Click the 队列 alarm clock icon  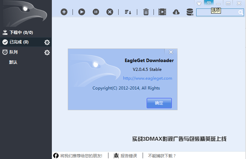click(x=5, y=52)
